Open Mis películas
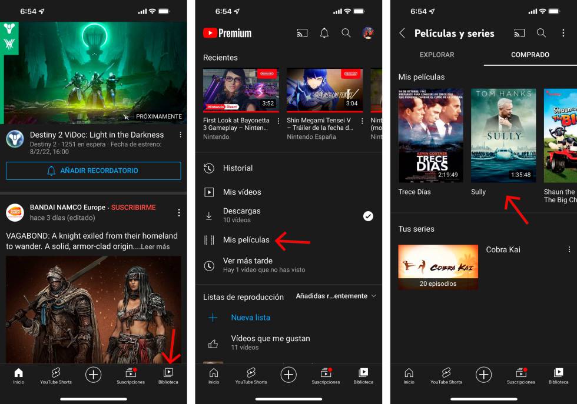The height and width of the screenshot is (404, 577). (288, 240)
